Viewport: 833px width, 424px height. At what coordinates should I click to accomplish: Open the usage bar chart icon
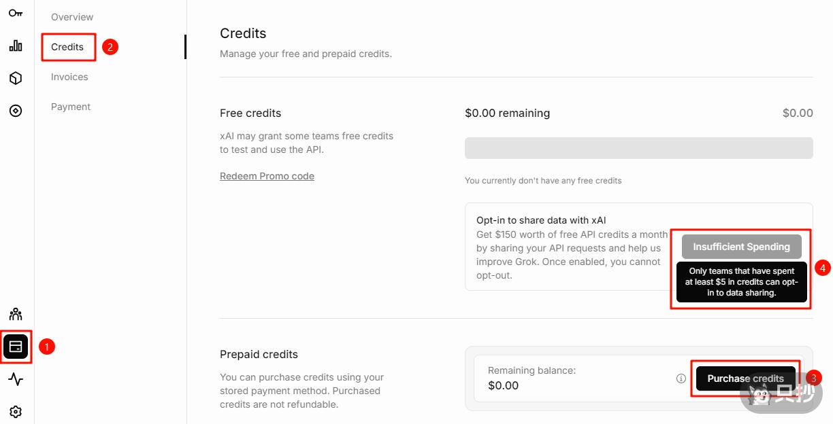[16, 46]
